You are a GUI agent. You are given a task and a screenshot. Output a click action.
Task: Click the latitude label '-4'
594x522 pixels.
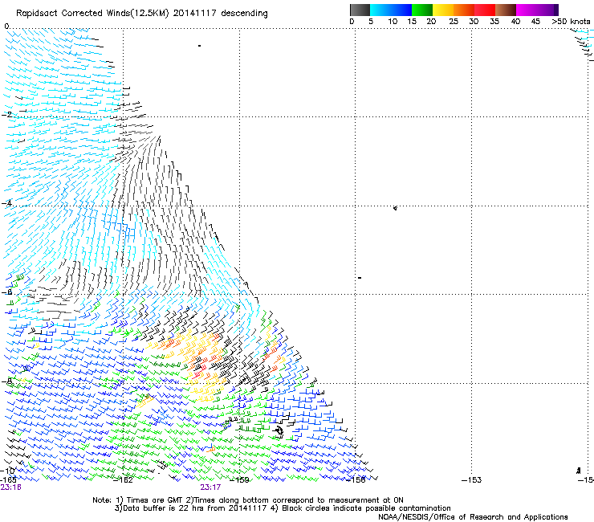click(x=6, y=203)
